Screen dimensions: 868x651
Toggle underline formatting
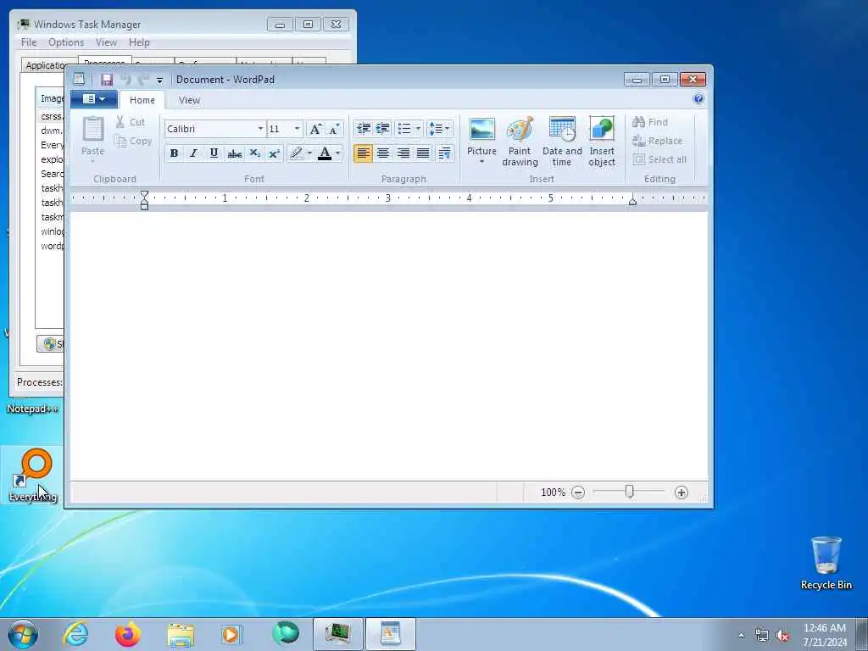(x=214, y=153)
